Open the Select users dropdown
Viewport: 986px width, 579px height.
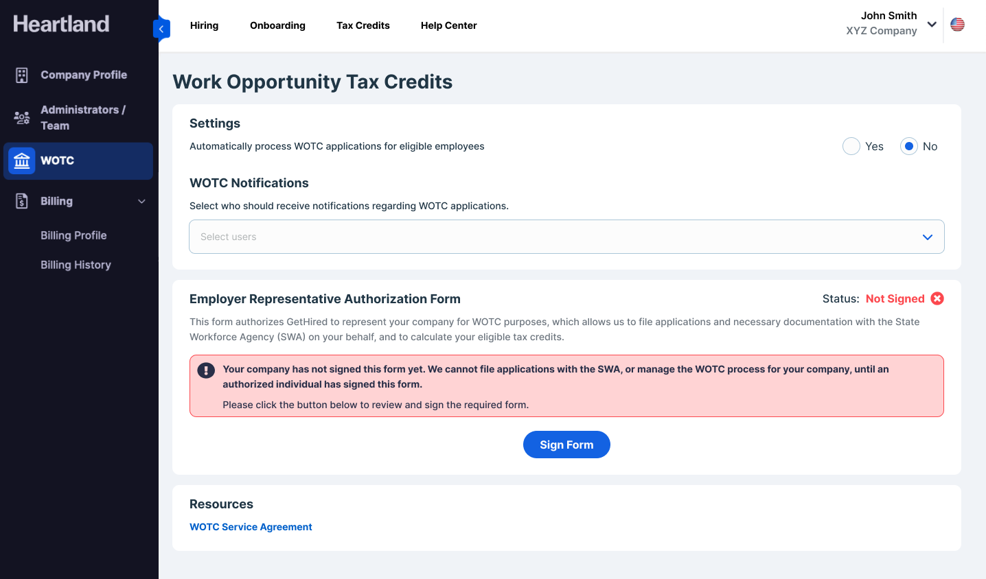(x=566, y=237)
